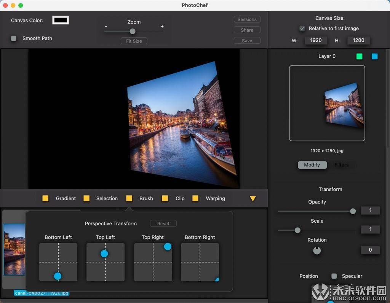Expand the yellow triangle in the tool bar

253,198
